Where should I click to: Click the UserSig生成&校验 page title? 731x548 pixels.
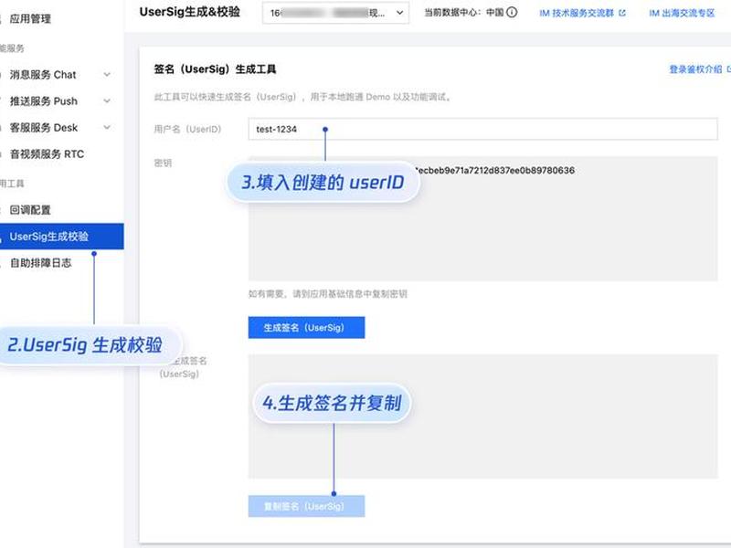(x=190, y=12)
